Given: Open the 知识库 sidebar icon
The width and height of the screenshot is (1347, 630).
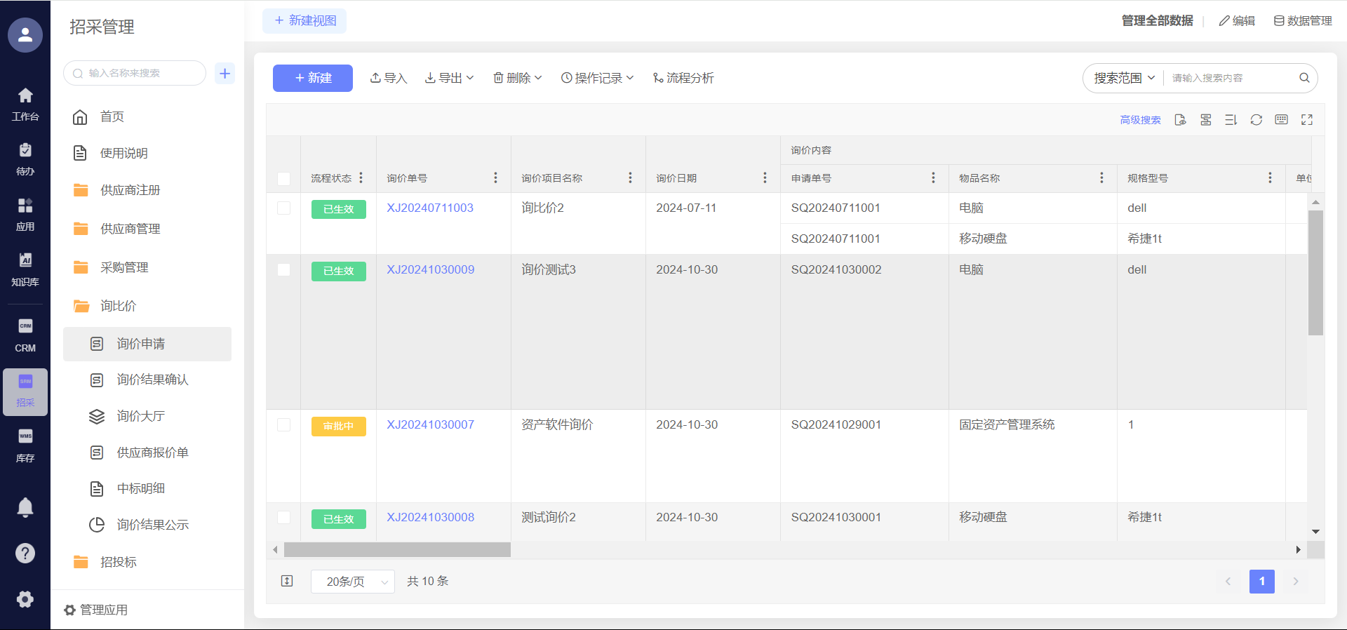Looking at the screenshot, I should point(25,269).
